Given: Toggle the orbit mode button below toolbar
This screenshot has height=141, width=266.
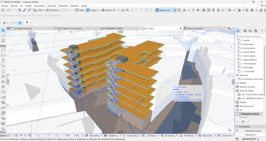Looking at the screenshot, I should 20,23.
